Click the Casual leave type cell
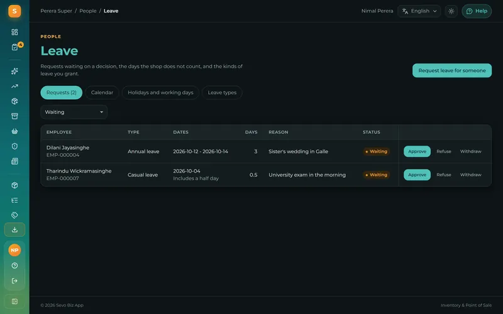Image resolution: width=503 pixels, height=314 pixels. (143, 175)
